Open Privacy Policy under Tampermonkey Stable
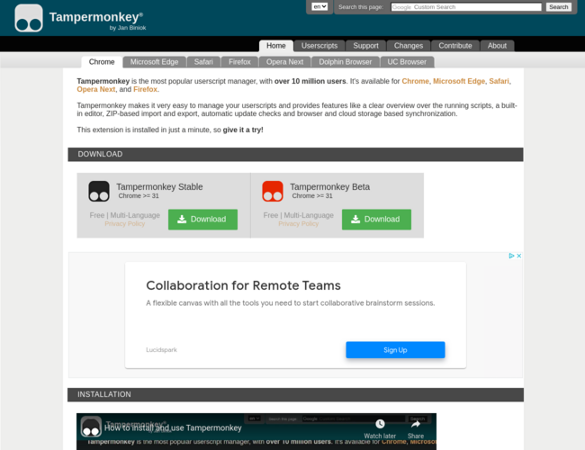The image size is (585, 450). click(124, 223)
